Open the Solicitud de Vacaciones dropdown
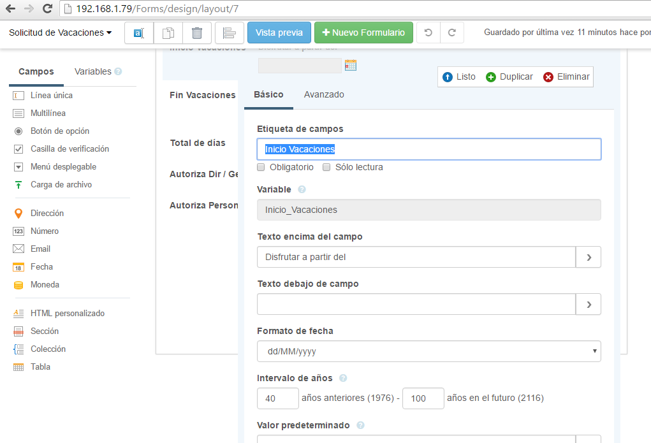The height and width of the screenshot is (443, 651). pos(60,33)
